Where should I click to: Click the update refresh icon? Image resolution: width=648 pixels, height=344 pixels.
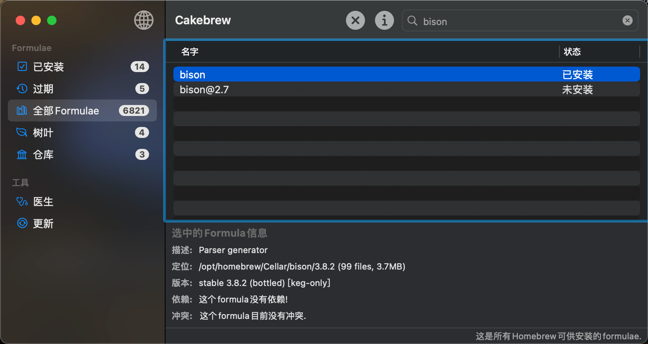tap(22, 223)
